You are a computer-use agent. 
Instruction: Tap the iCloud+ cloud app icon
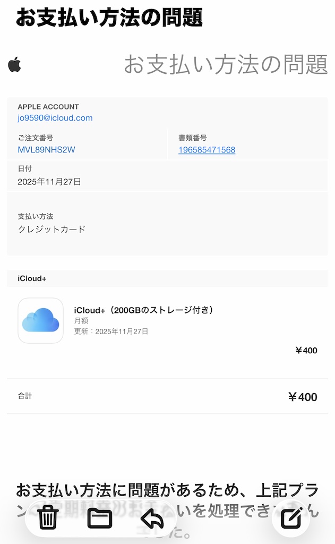point(40,320)
